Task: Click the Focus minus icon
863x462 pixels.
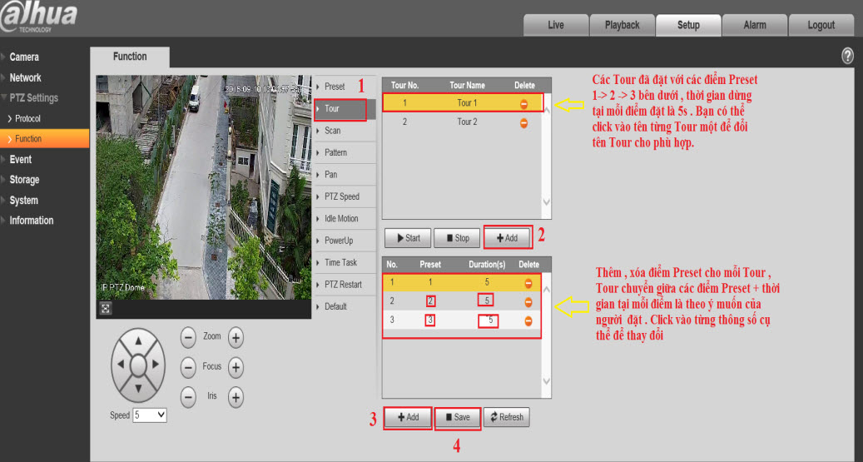Action: [188, 367]
